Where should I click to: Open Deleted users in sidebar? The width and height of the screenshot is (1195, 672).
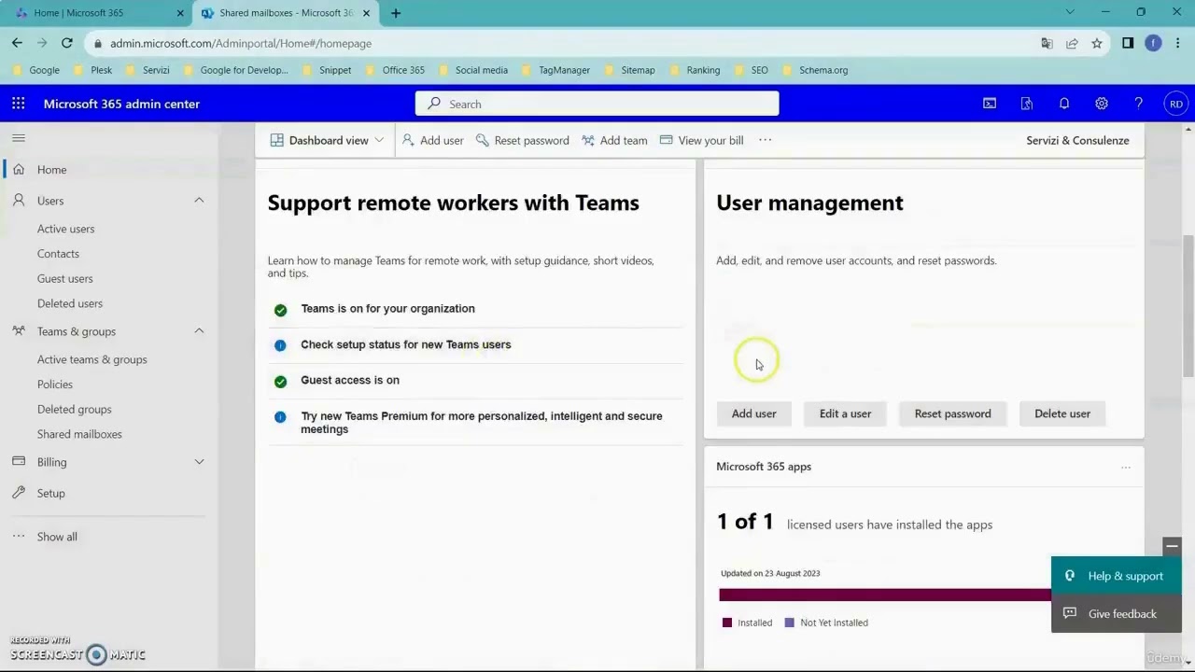pyautogui.click(x=70, y=303)
